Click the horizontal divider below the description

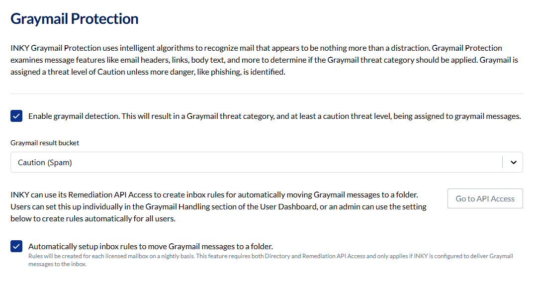267,94
